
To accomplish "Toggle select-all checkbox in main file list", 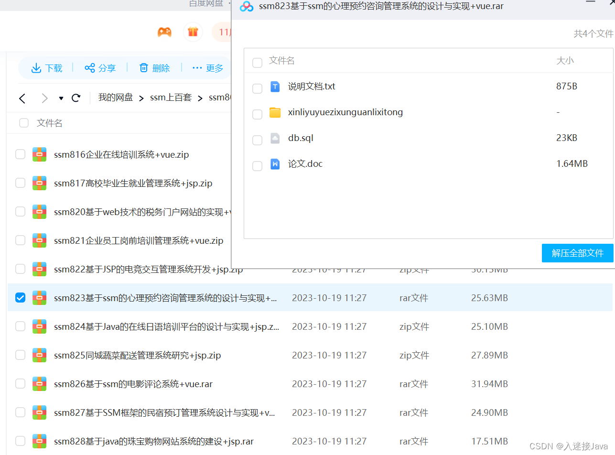I will [24, 123].
